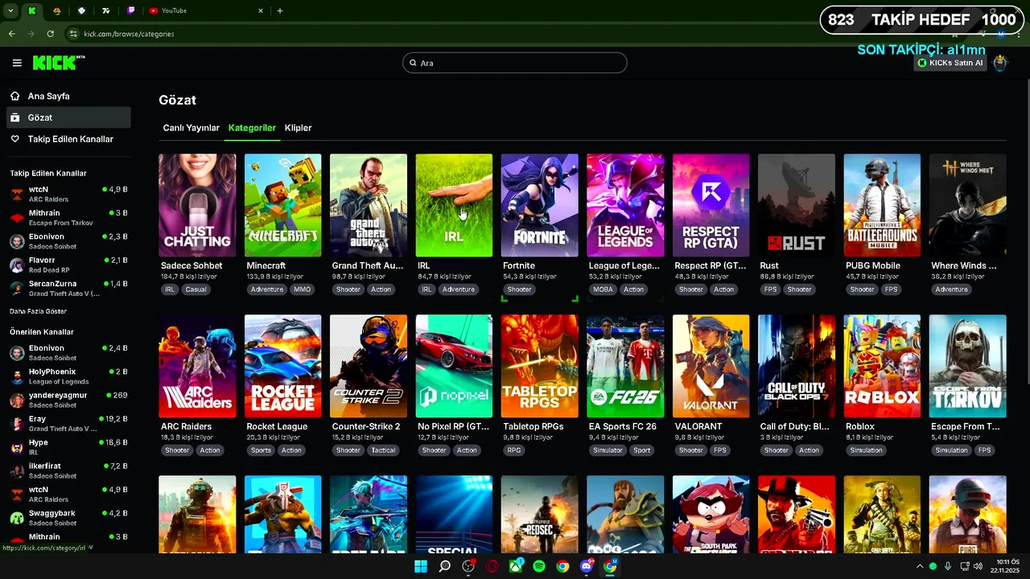Open ilkerfirat recommended channel
The height and width of the screenshot is (579, 1030).
pyautogui.click(x=68, y=470)
